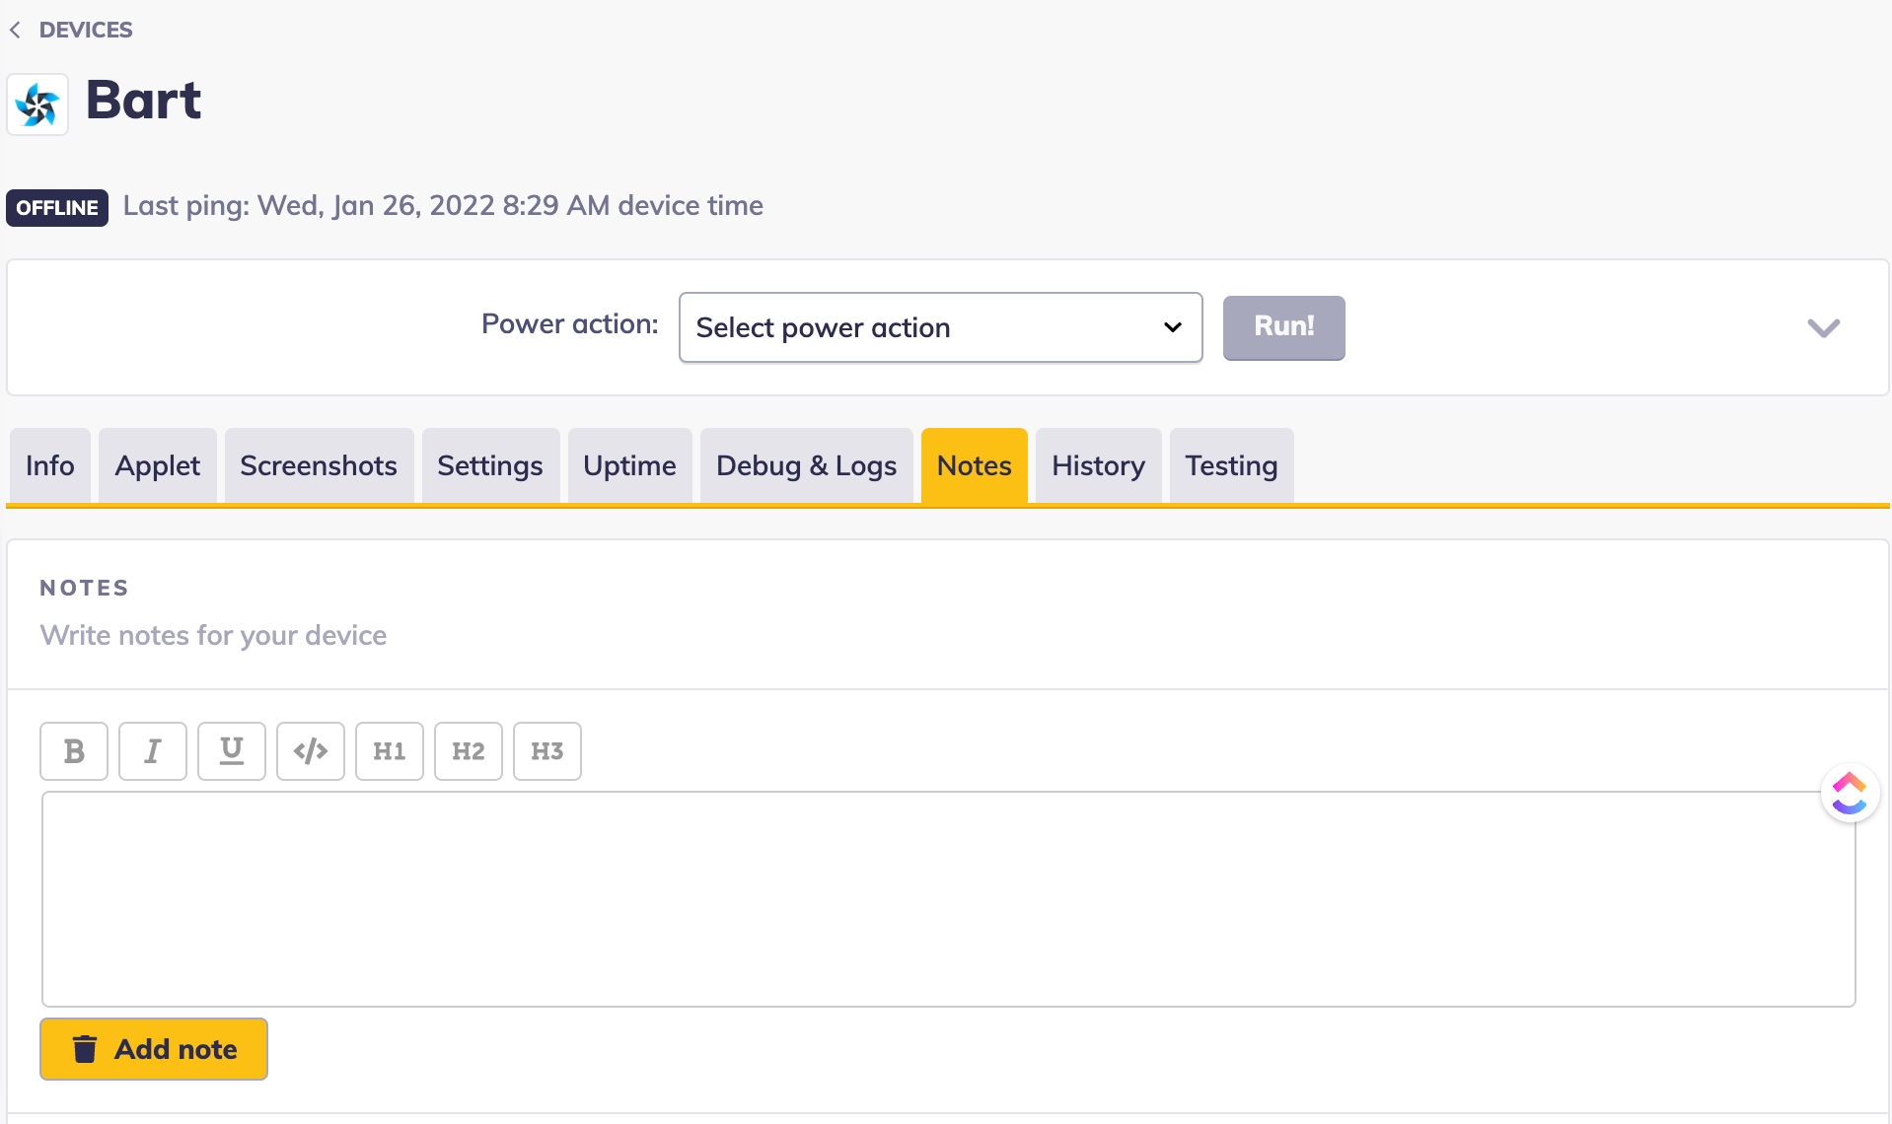The height and width of the screenshot is (1124, 1892).
Task: Toggle italic text formatting
Action: [153, 751]
